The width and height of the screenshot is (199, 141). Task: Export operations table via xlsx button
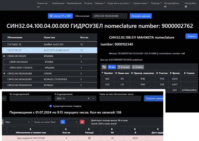pos(112,67)
